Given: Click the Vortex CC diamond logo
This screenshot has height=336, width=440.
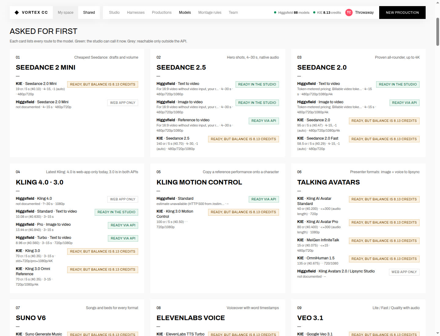Looking at the screenshot, I should tap(17, 13).
